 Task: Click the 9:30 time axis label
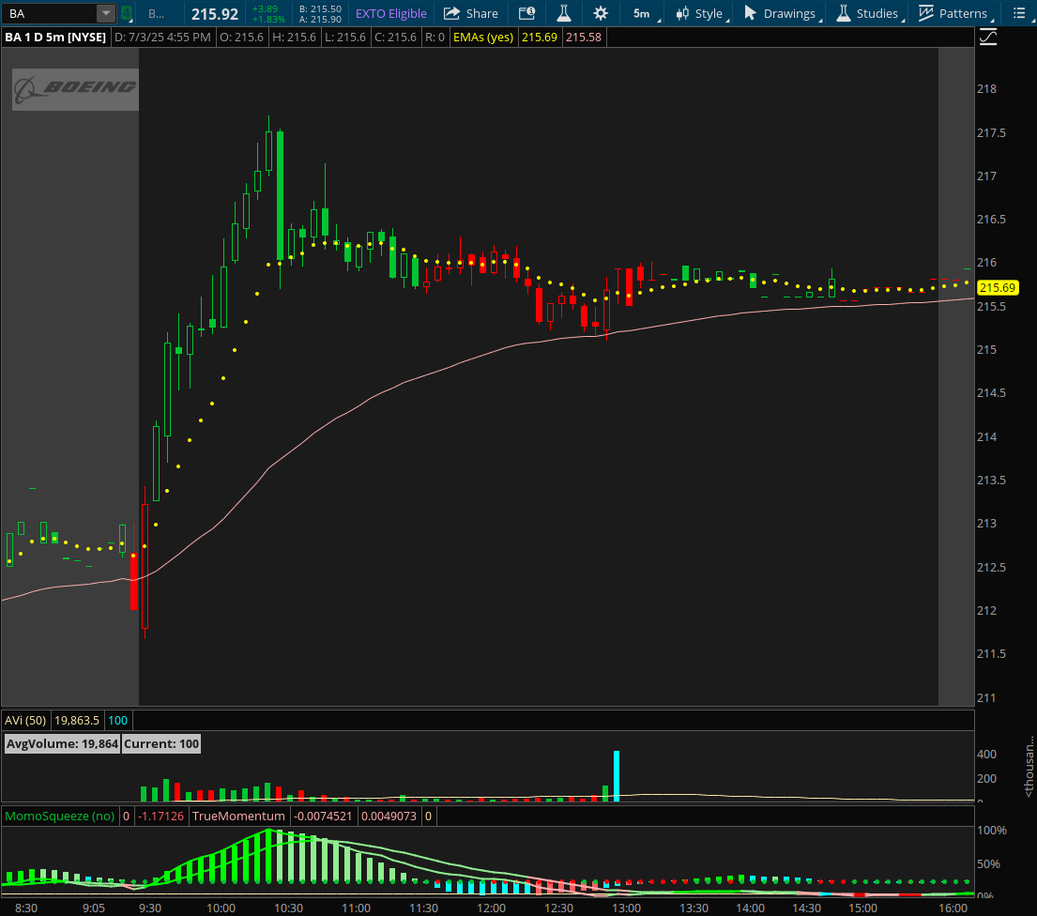(x=150, y=908)
